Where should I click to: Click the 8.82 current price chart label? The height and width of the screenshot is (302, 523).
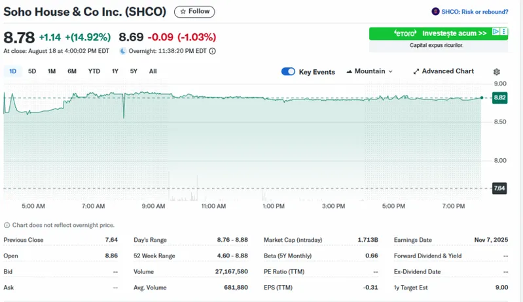click(499, 97)
